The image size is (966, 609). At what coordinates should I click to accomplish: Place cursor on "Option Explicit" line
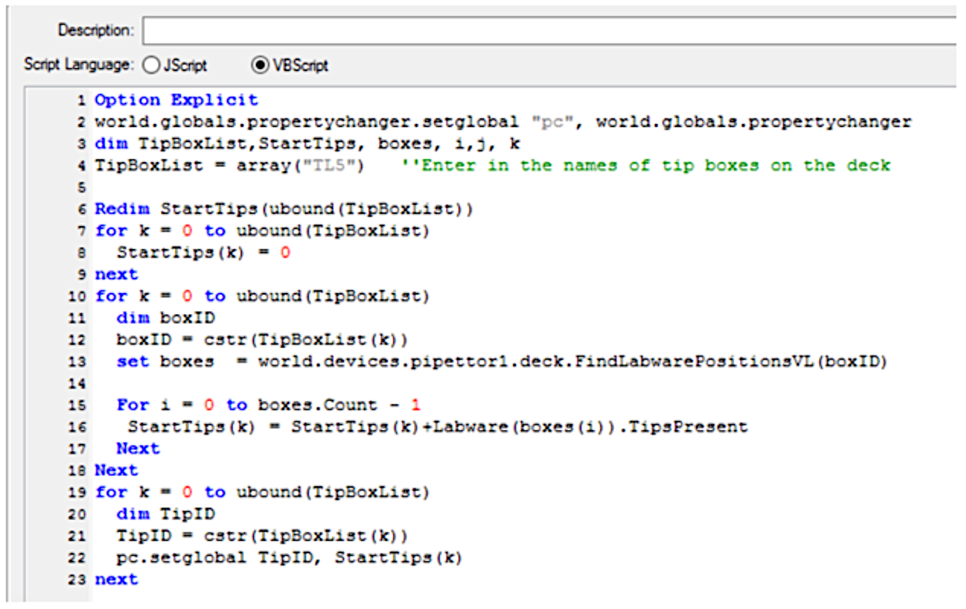(x=176, y=100)
